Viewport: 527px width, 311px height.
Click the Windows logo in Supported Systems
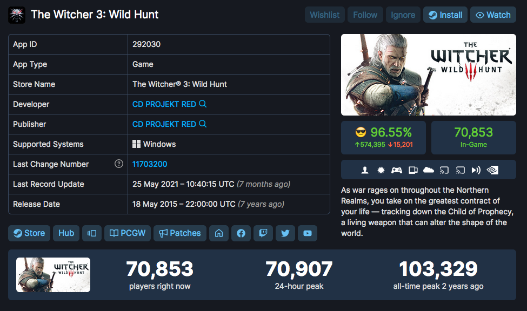(x=136, y=144)
